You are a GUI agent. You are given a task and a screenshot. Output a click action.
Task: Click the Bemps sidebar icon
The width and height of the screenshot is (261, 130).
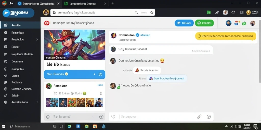coord(6,76)
